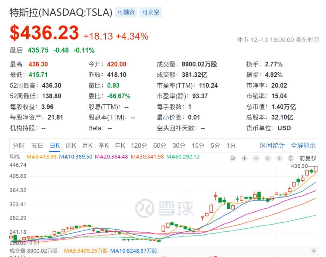Switch to the 分时 chart tab

pyautogui.click(x=19, y=146)
